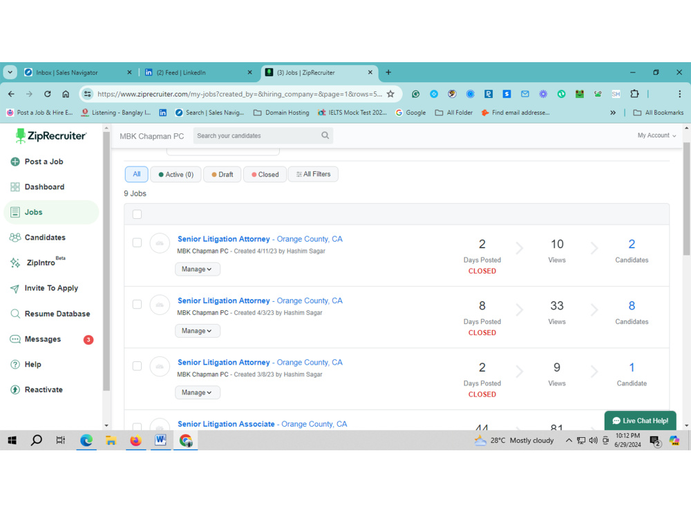The image size is (691, 518).
Task: Open the All Bookmarks folder
Action: [659, 113]
